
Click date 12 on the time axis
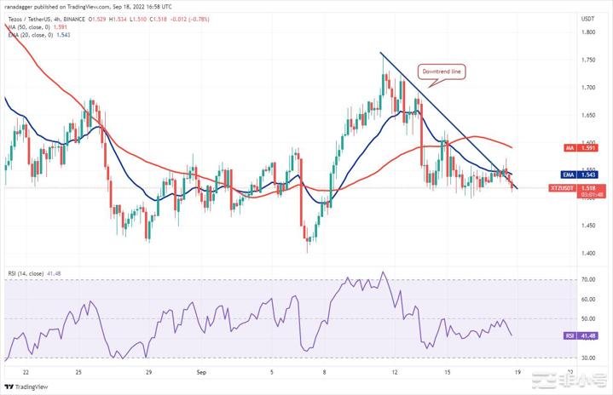click(x=395, y=372)
